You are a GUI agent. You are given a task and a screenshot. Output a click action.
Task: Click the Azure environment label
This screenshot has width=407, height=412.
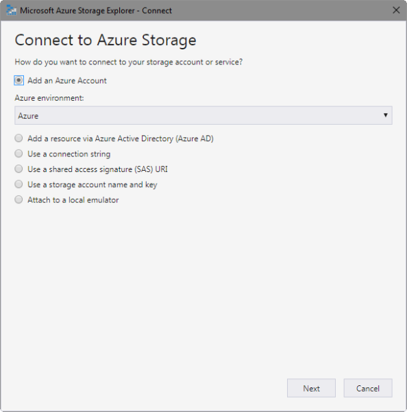[49, 98]
